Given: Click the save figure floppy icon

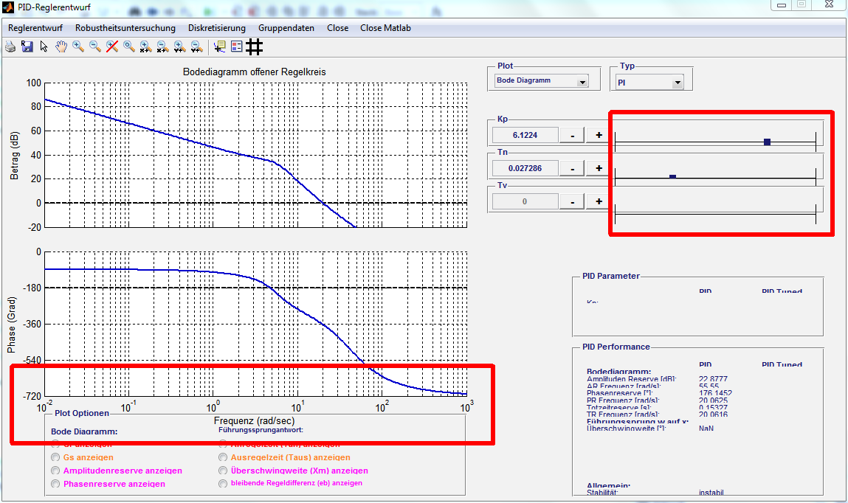Looking at the screenshot, I should [x=27, y=47].
